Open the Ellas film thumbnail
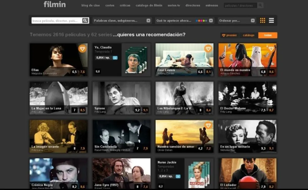The width and height of the screenshot is (308, 190). pyautogui.click(x=59, y=60)
